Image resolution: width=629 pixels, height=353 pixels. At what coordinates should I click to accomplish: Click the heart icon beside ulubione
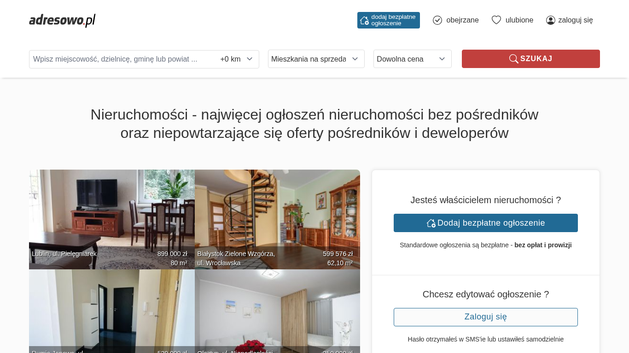click(496, 20)
